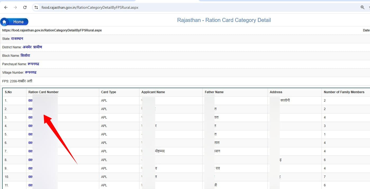Open ration card number link in row 11
Screen dimensions: 370x189
tap(30, 185)
